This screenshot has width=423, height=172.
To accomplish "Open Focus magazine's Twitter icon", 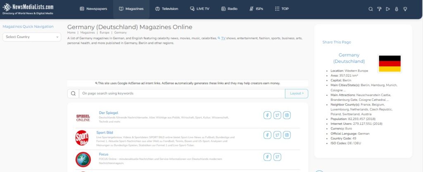I will tap(277, 157).
